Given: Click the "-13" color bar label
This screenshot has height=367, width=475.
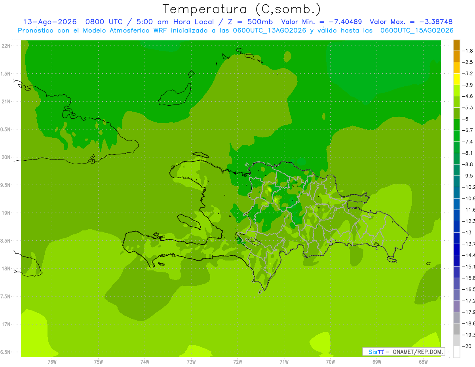Looking at the screenshot, I should (467, 232).
